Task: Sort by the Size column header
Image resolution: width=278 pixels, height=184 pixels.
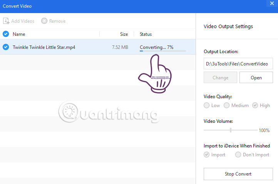Action: [124, 34]
